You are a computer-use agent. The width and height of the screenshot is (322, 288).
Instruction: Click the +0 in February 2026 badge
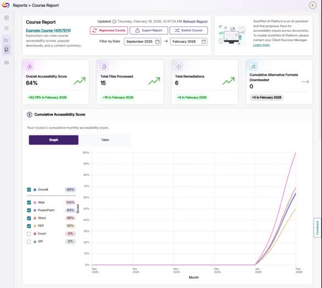click(267, 97)
